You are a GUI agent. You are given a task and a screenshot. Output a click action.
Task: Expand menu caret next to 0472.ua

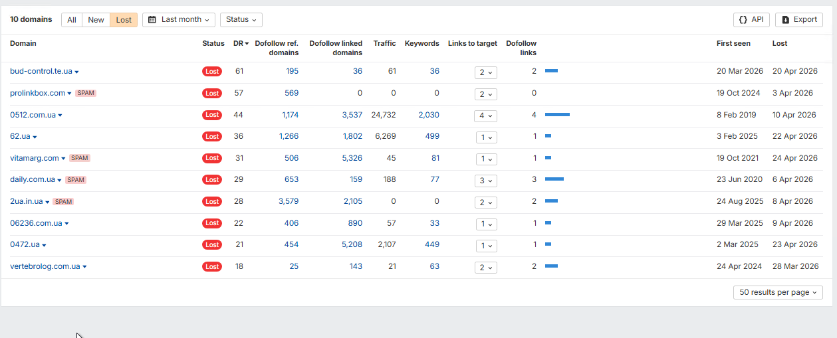[45, 245]
